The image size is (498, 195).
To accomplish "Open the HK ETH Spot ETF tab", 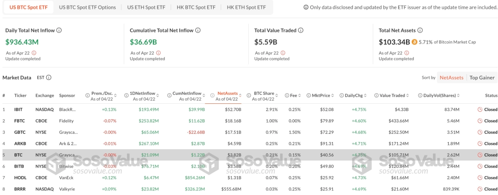I will [246, 7].
